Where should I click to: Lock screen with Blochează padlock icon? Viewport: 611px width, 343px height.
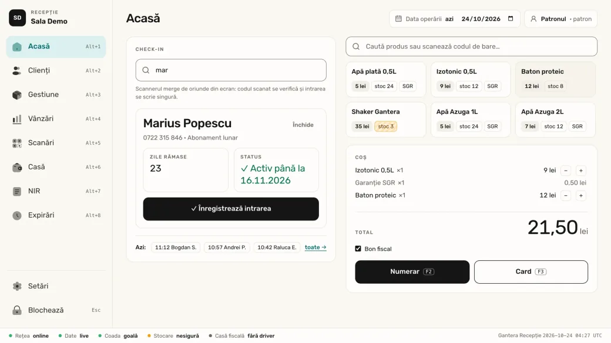tap(17, 310)
